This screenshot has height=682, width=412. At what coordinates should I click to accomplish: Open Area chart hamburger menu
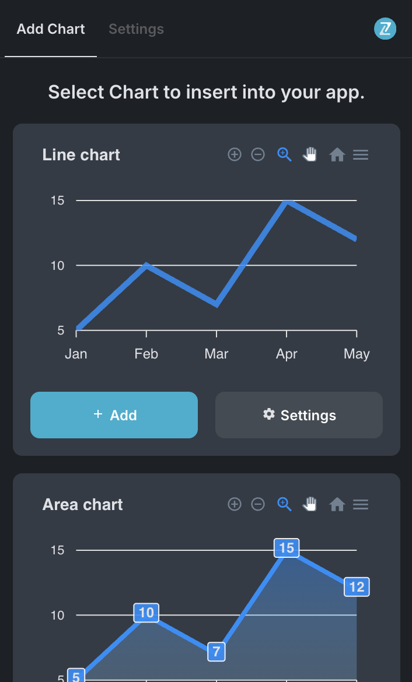click(361, 504)
